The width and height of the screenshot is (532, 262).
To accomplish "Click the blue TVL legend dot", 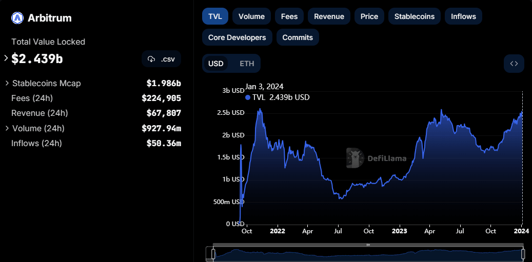I will (248, 97).
